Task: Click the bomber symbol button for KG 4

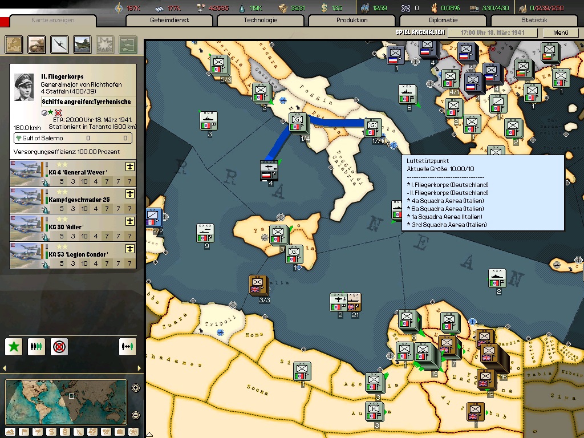Action: 130,167
